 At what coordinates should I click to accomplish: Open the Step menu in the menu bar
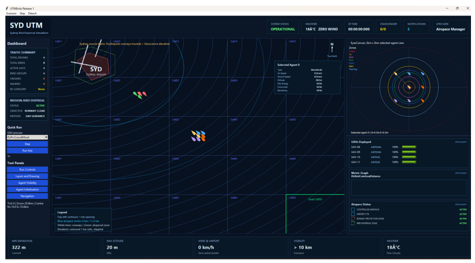[x=22, y=13]
